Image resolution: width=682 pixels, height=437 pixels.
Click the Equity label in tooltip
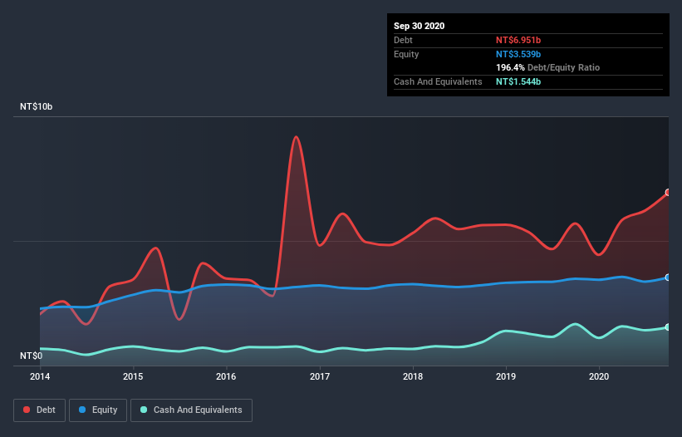tap(406, 54)
